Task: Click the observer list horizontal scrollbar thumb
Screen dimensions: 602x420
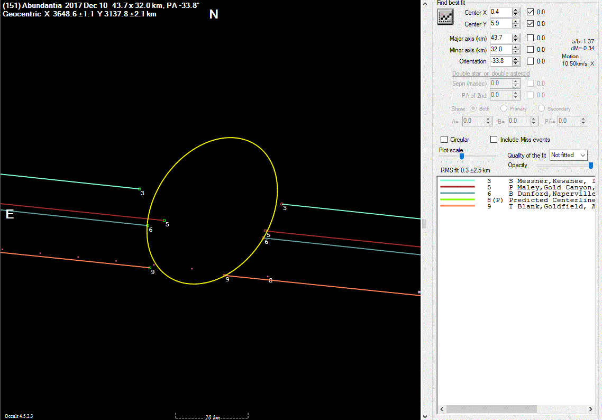Action: click(491, 409)
